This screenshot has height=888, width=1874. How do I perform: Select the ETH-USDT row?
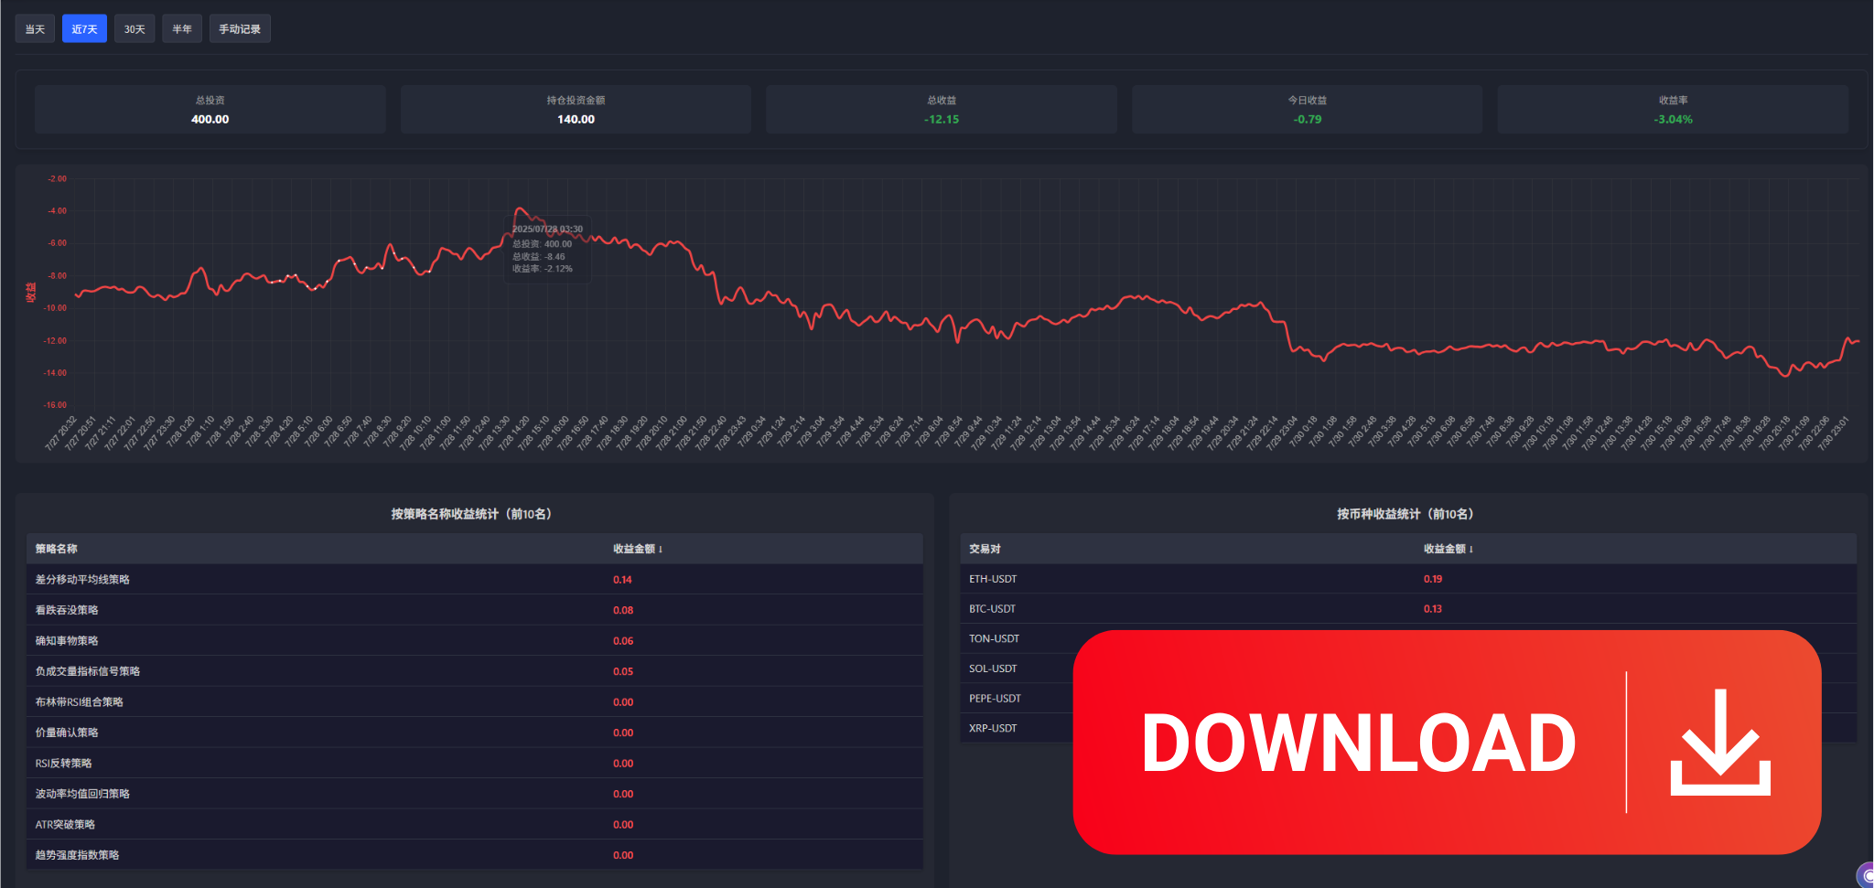(992, 578)
